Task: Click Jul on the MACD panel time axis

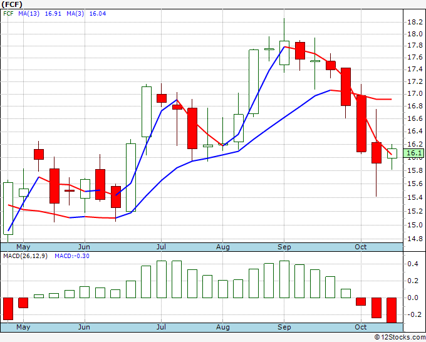Action: click(161, 327)
